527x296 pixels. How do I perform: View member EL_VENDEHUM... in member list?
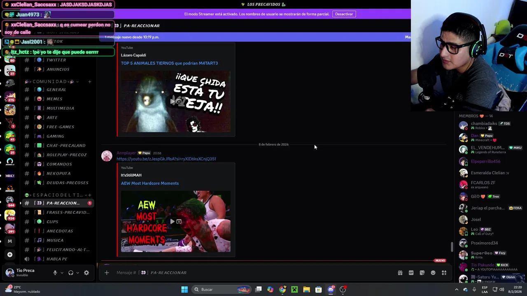(490, 150)
